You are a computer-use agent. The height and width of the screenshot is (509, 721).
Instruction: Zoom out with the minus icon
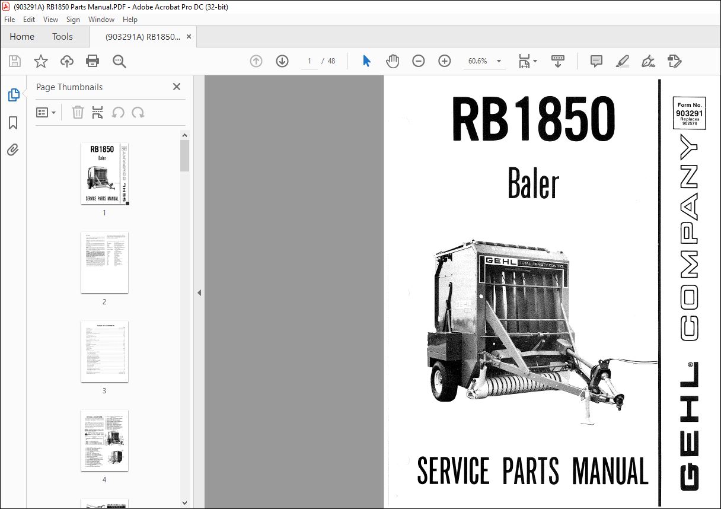coord(419,61)
